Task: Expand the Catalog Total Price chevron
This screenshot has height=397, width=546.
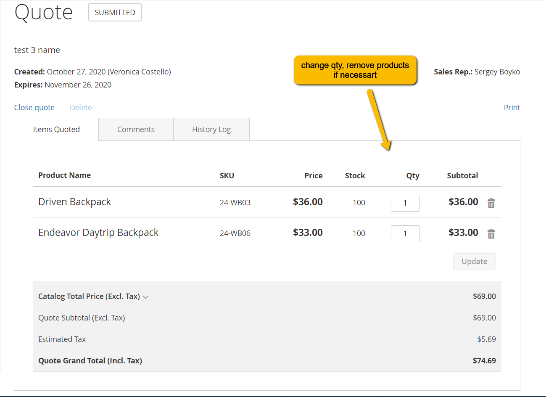Action: [146, 297]
